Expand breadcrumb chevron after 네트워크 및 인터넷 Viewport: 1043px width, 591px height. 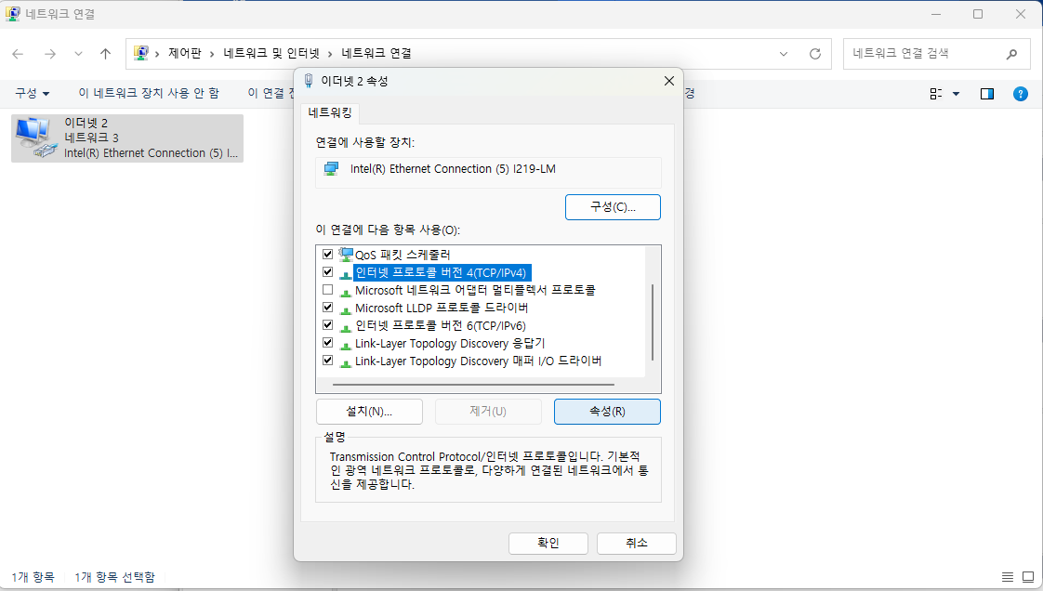pos(330,54)
